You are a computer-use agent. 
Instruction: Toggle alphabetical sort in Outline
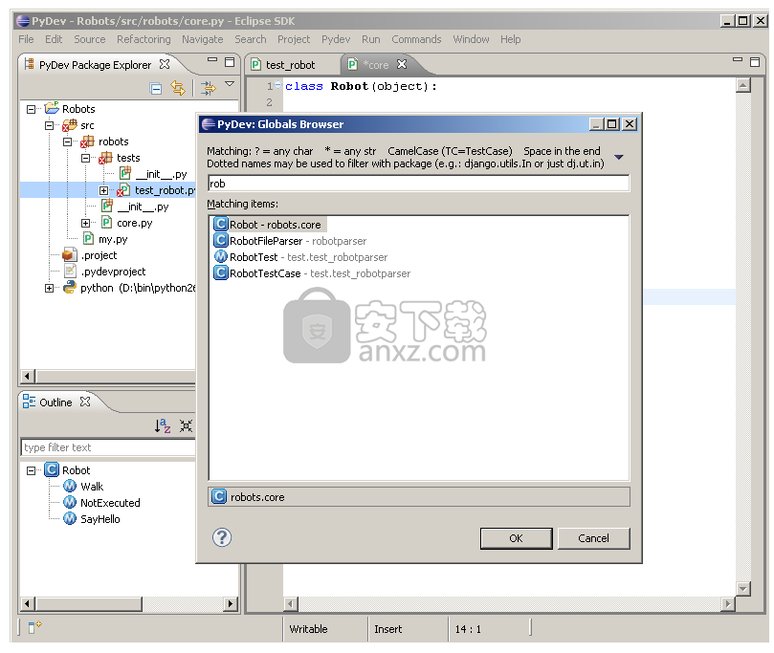tap(163, 425)
